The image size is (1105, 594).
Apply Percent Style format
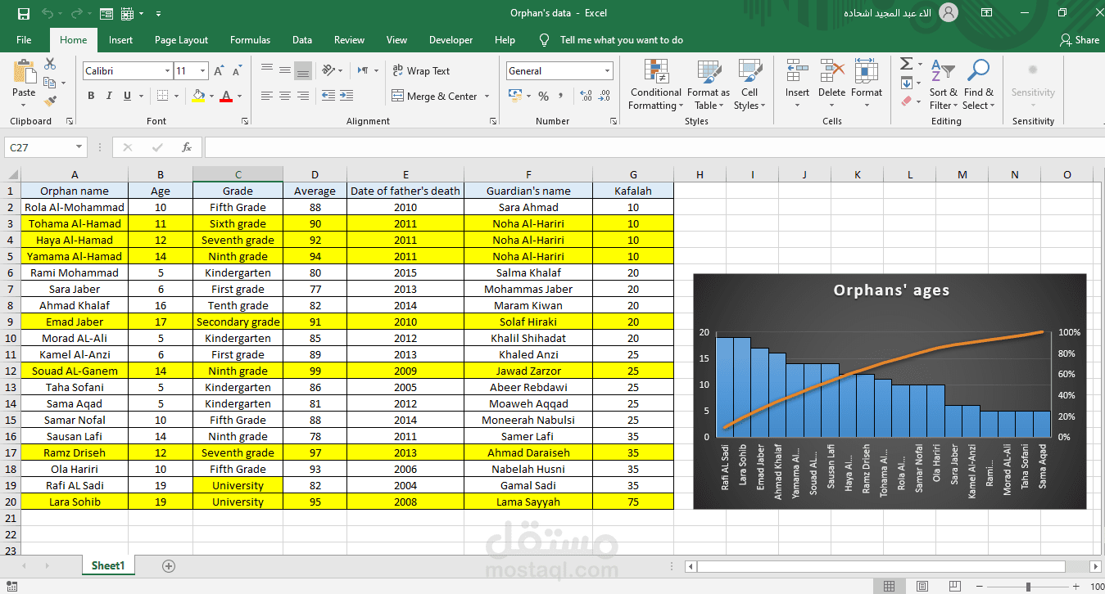coord(543,97)
